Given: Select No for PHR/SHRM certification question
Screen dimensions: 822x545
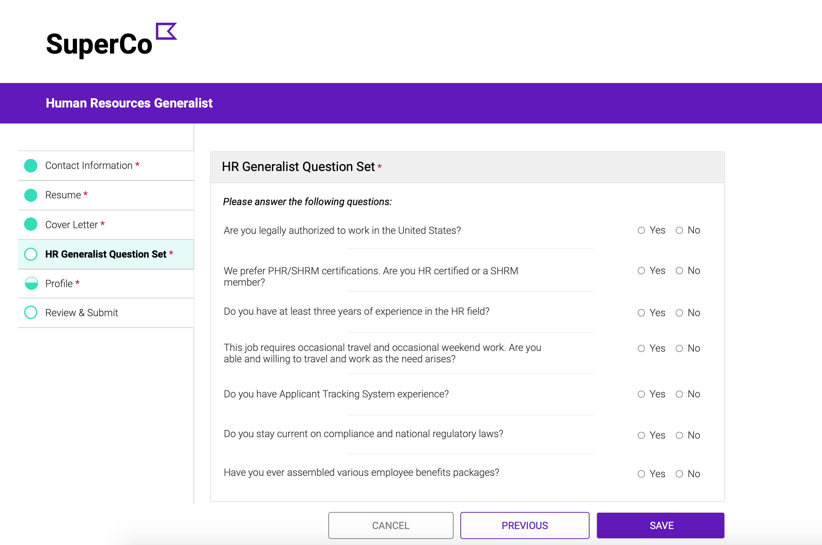Looking at the screenshot, I should pyautogui.click(x=679, y=271).
